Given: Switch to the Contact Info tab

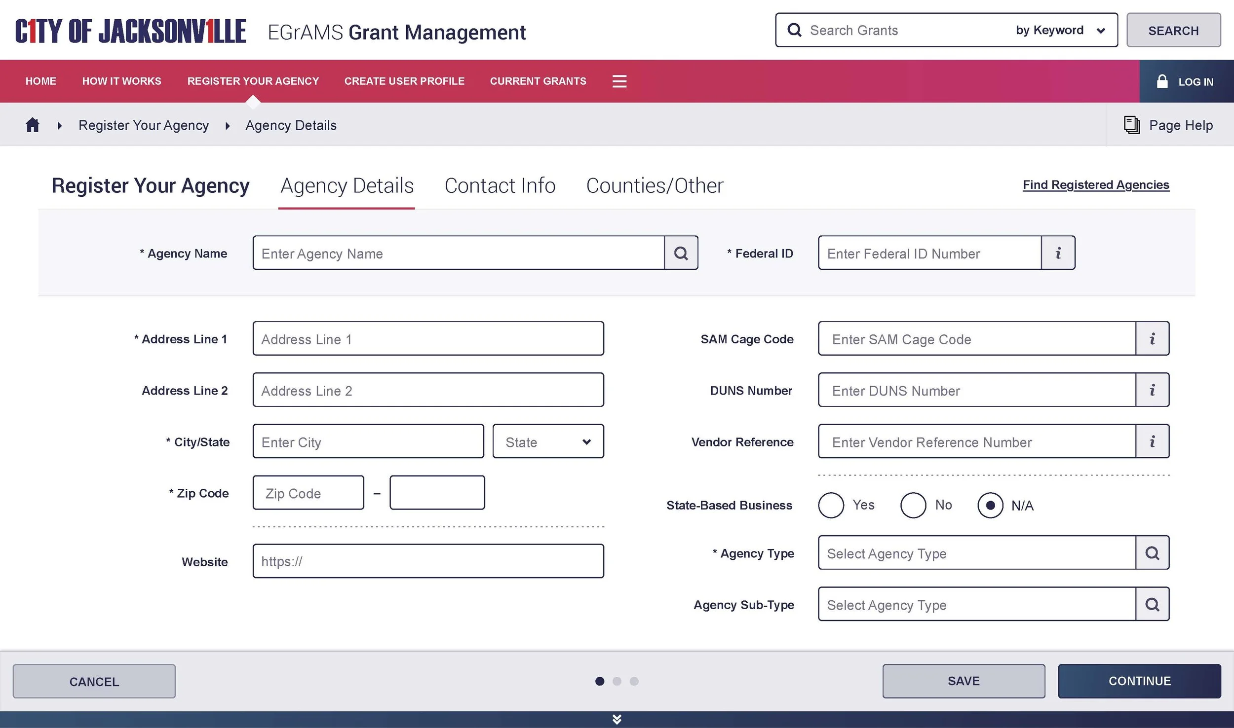Looking at the screenshot, I should pos(500,186).
